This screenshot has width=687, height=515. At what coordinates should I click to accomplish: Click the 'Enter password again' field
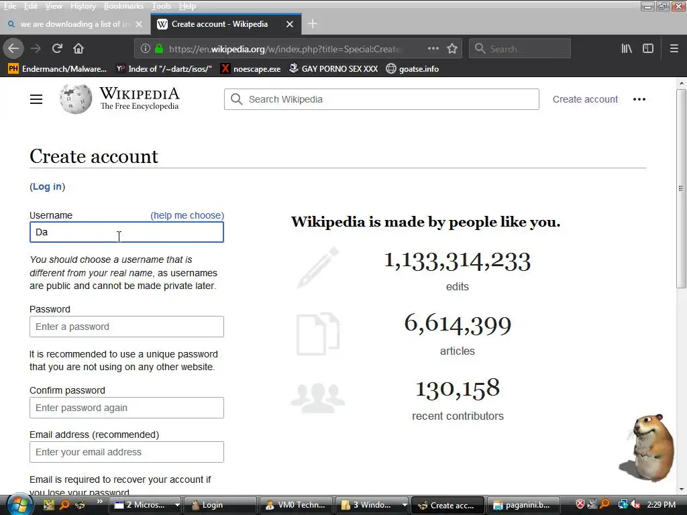pyautogui.click(x=127, y=408)
